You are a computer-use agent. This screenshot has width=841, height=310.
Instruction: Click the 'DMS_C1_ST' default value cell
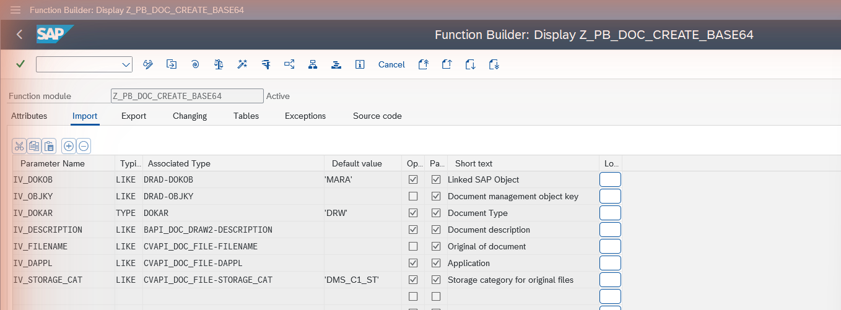(x=363, y=280)
